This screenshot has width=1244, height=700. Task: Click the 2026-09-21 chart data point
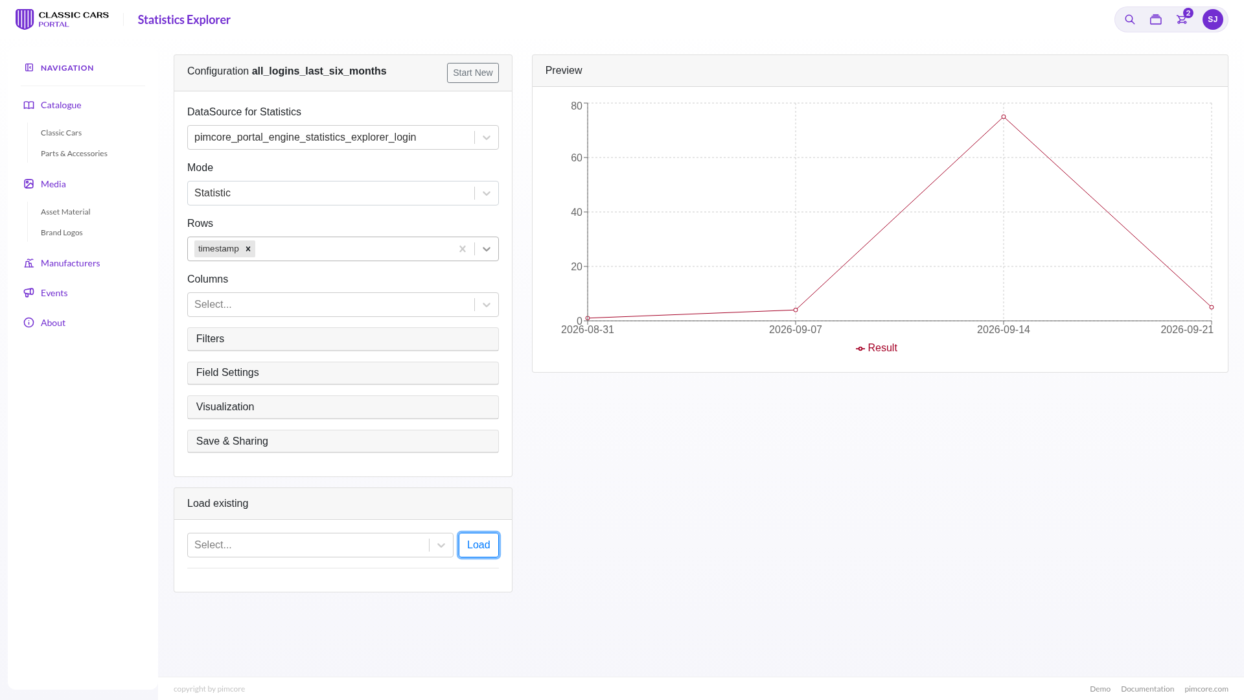pyautogui.click(x=1212, y=307)
